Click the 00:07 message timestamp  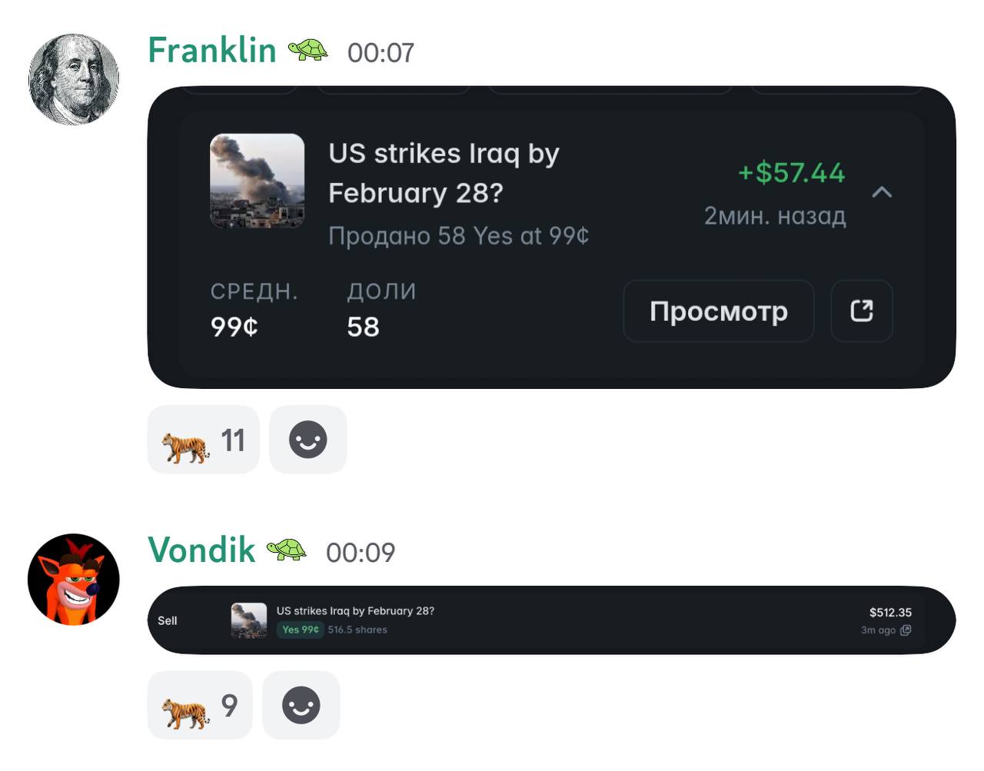coord(381,53)
